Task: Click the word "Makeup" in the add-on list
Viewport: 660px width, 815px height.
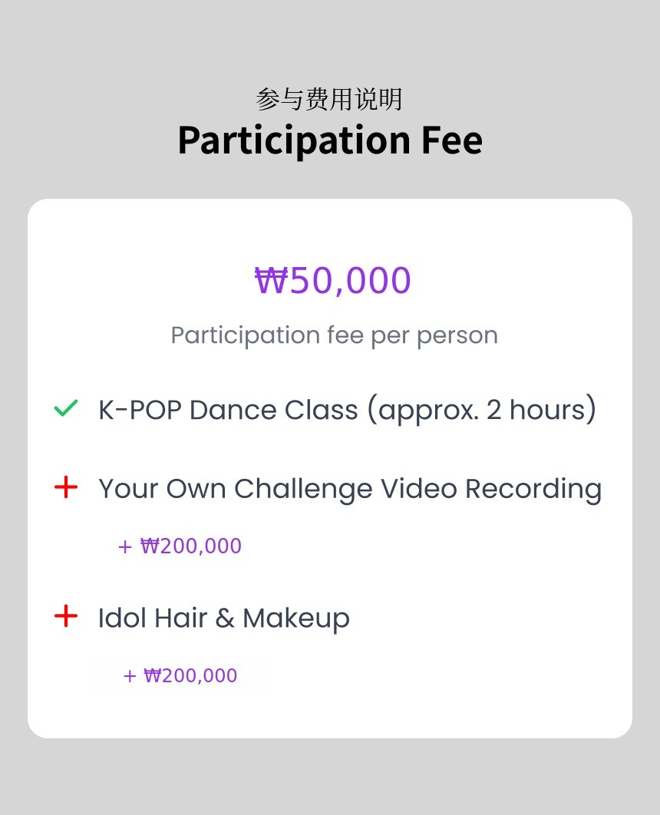Action: (295, 618)
